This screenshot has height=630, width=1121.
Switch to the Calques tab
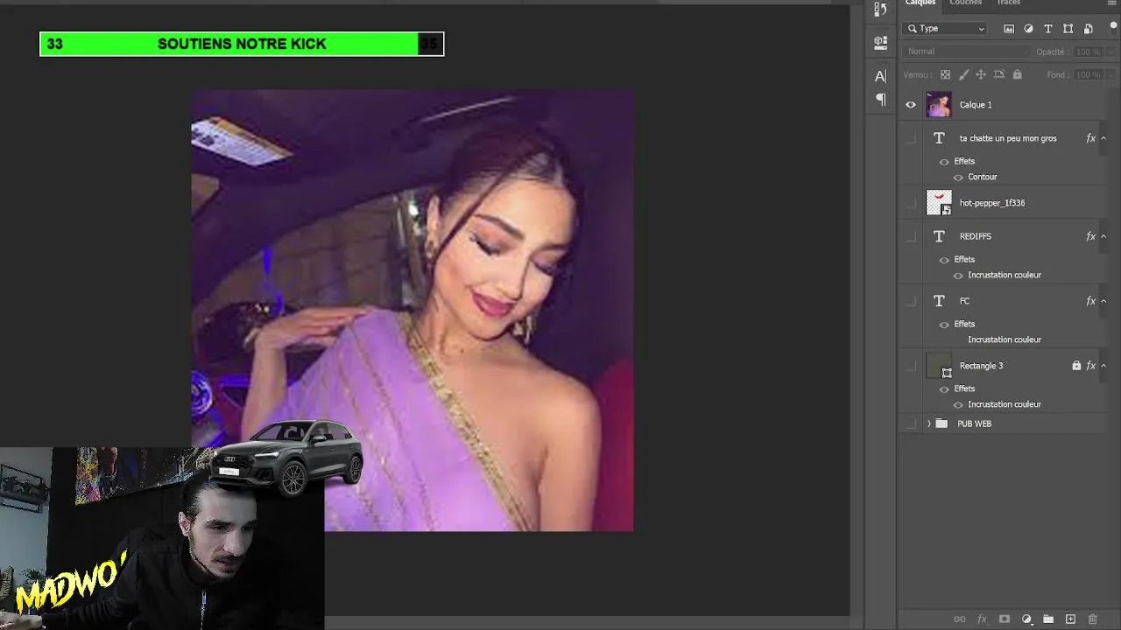click(920, 3)
